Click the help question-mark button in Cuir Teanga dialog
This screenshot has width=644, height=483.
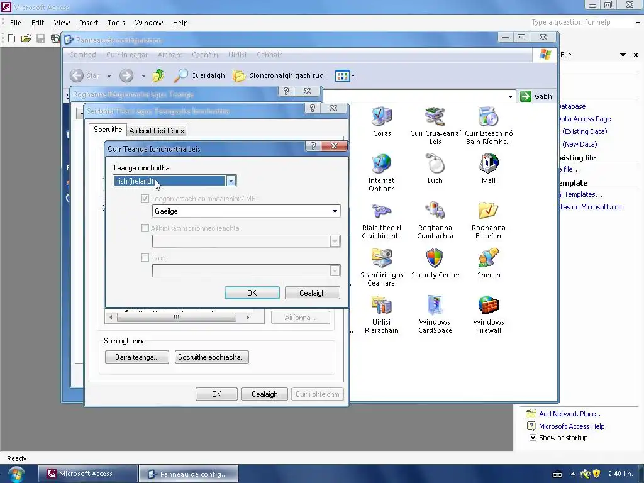[313, 146]
